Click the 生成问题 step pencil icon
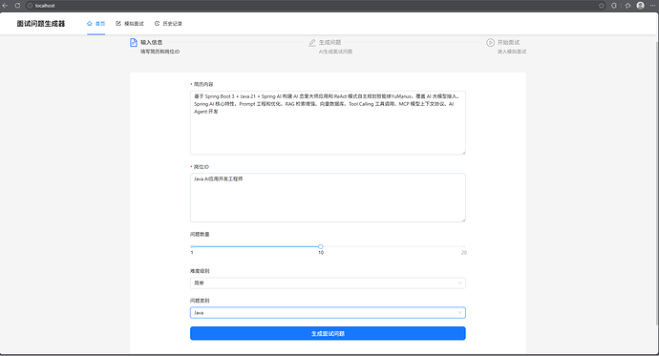This screenshot has height=356, width=659. click(312, 42)
